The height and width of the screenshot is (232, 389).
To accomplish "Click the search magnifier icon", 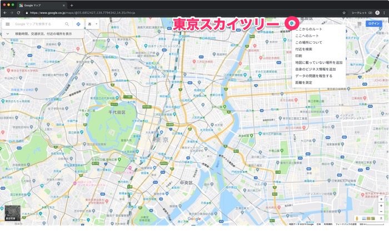I will [x=67, y=24].
